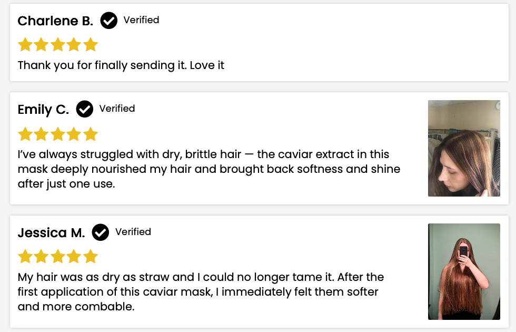Click the Verified label next to Charlene B.
This screenshot has width=516, height=332.
[141, 20]
